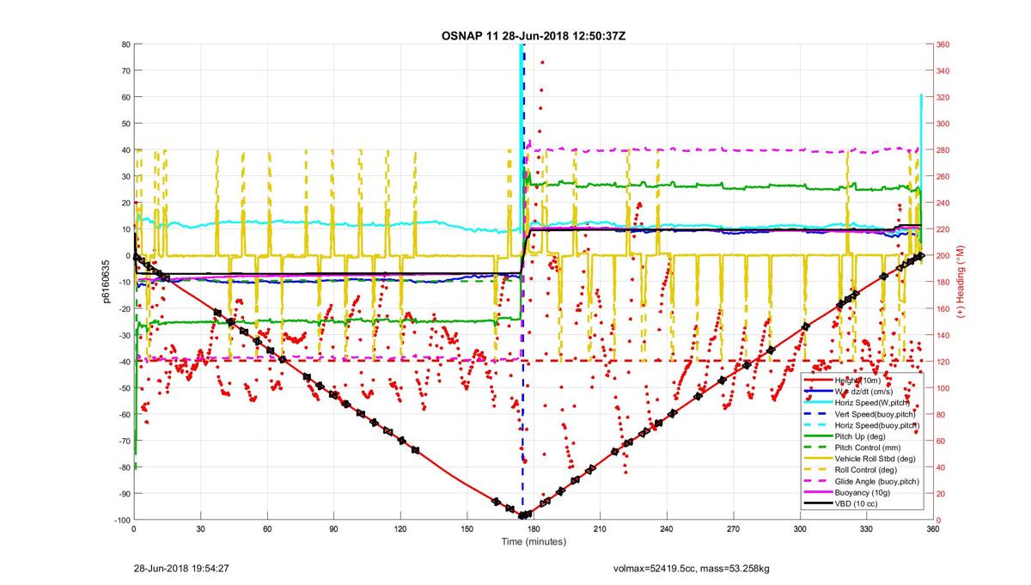
Task: Select the "Horiz Speed(W,pitch)" legend entry
Action: pos(874,402)
